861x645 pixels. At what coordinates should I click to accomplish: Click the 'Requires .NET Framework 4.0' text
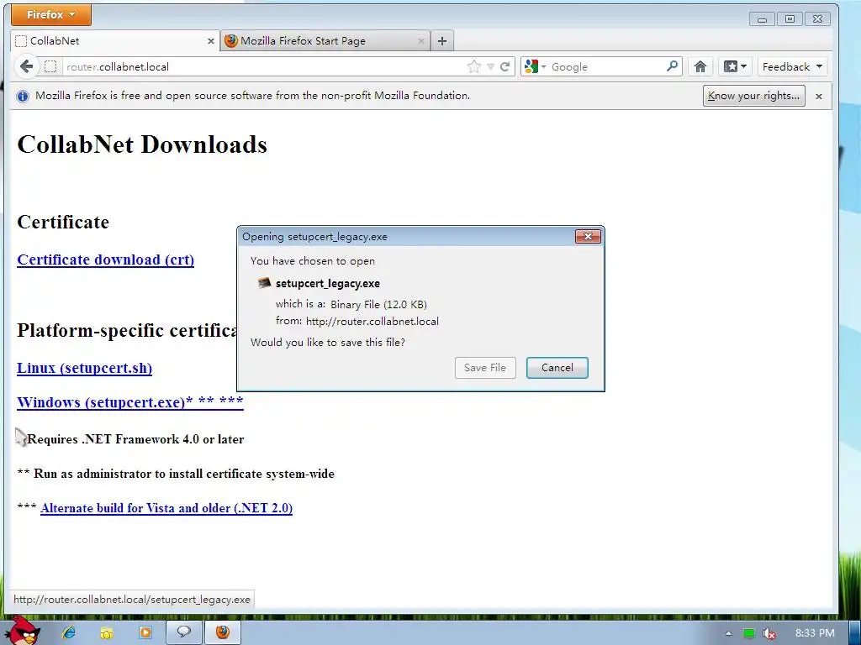[135, 439]
